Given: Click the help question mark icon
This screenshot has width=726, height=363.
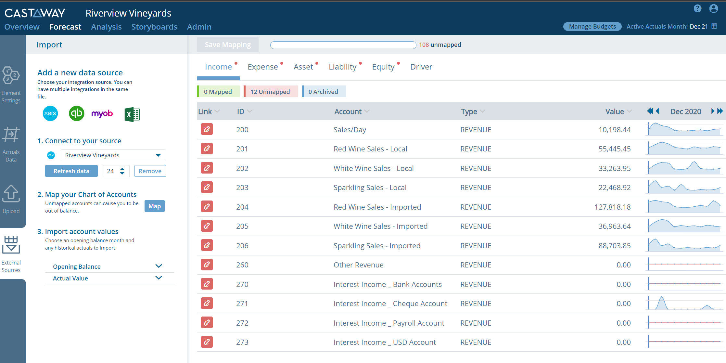Looking at the screenshot, I should coord(697,8).
